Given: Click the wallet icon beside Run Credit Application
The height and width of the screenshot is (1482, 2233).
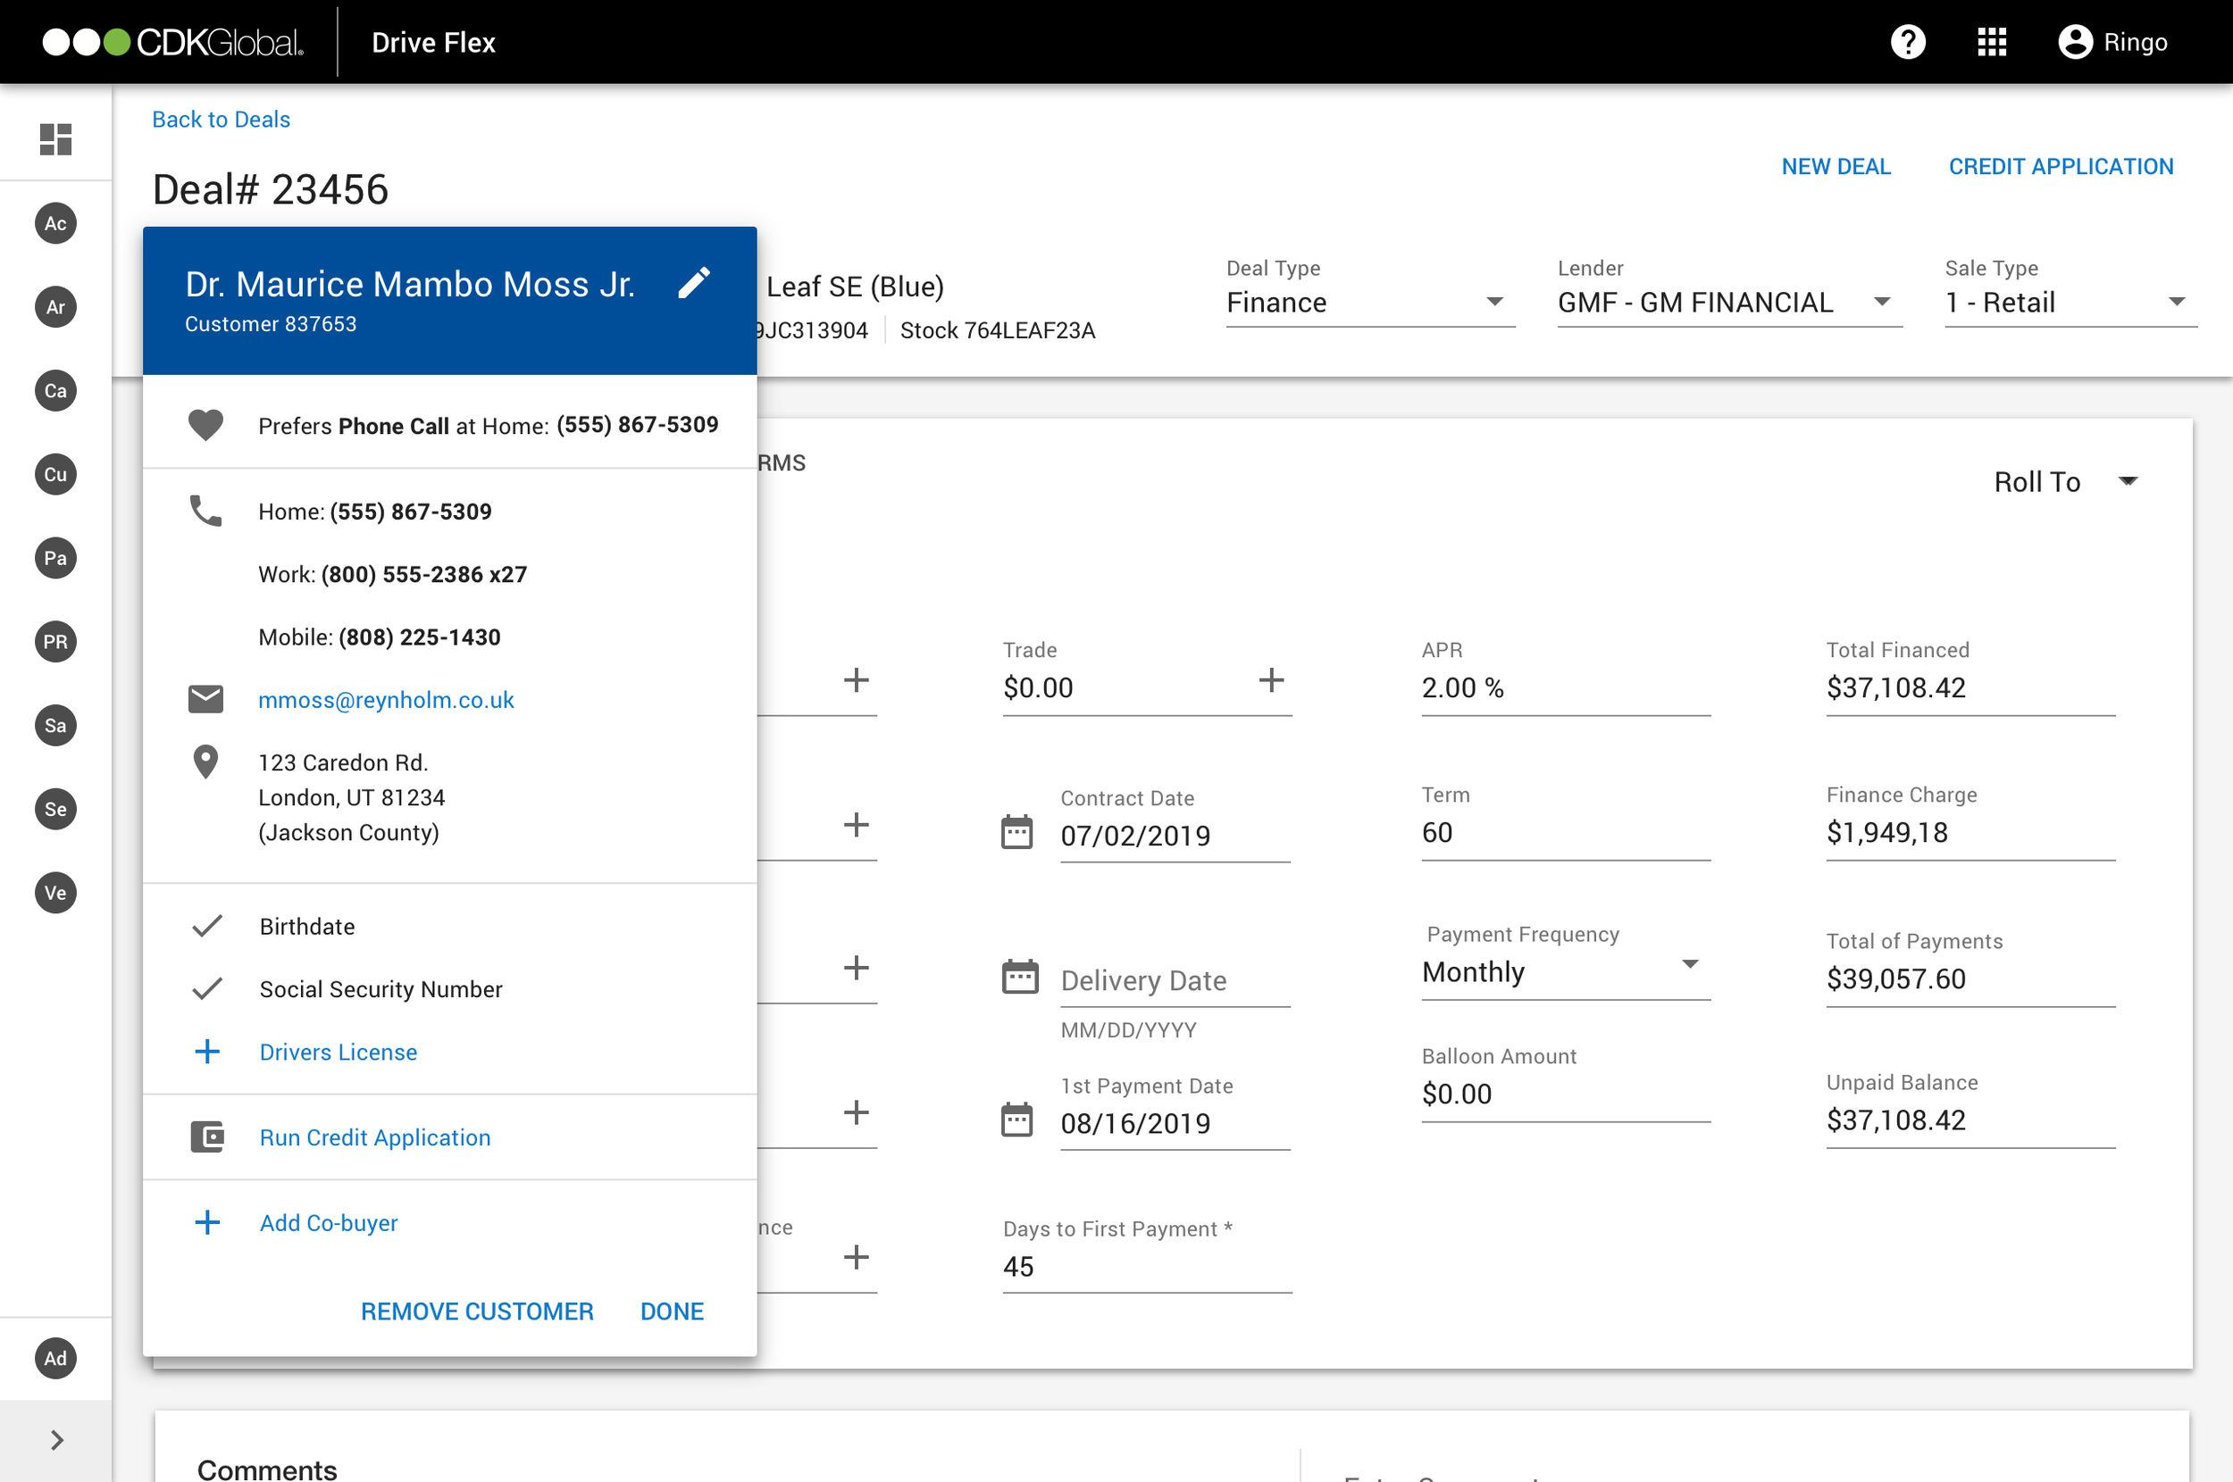Looking at the screenshot, I should [x=207, y=1137].
